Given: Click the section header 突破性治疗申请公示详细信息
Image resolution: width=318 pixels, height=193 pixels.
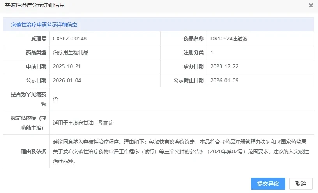Looking at the screenshot, I should (x=44, y=24).
